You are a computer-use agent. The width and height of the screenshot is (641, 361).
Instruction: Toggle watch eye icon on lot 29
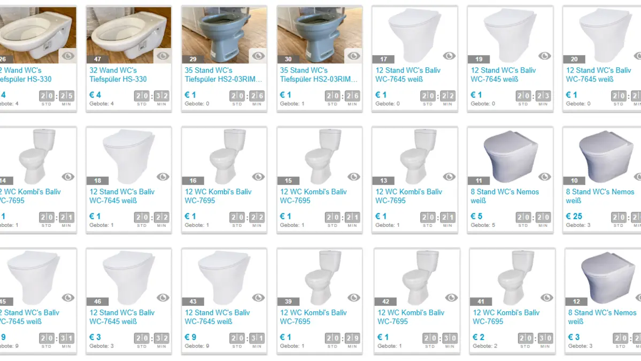click(258, 56)
